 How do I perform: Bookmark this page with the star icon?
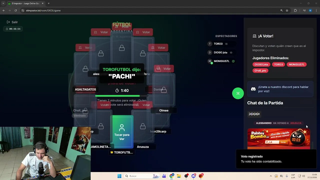(x=287, y=10)
